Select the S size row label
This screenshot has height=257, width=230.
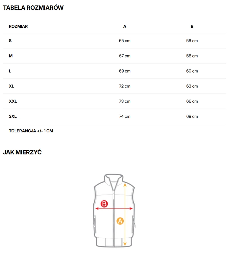10,41
